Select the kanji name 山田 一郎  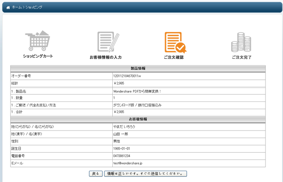pos(121,134)
